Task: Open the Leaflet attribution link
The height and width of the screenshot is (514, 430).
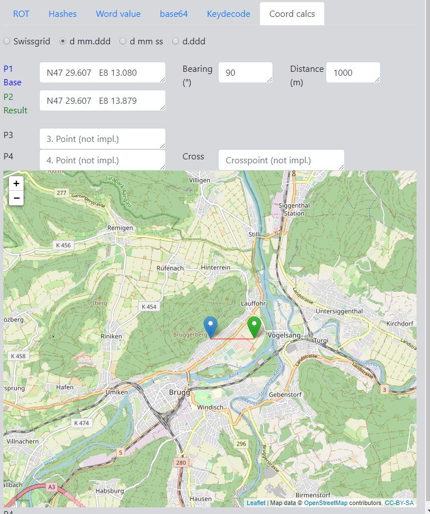Action: (x=256, y=503)
